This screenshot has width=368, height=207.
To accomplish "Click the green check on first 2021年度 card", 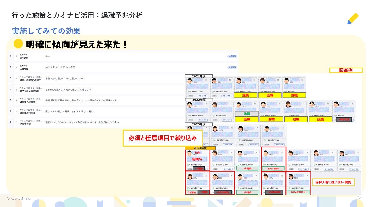I will 188,91.
